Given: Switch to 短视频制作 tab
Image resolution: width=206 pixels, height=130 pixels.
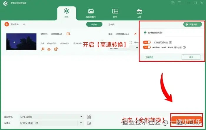Looking at the screenshot, I should click(x=91, y=13).
